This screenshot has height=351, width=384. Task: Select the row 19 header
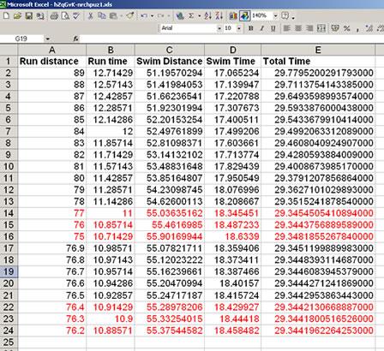click(x=9, y=271)
